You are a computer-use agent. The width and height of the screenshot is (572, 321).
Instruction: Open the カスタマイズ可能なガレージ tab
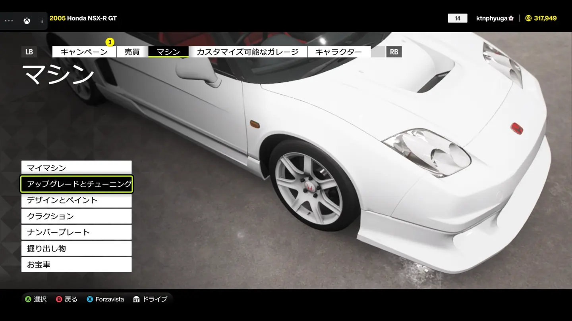point(248,52)
